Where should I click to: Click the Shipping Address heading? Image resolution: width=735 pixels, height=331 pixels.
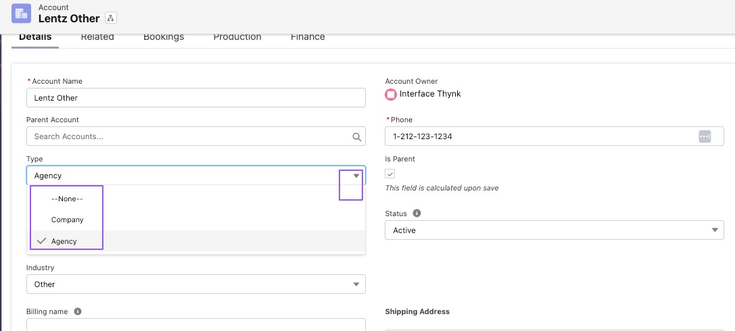coord(417,312)
